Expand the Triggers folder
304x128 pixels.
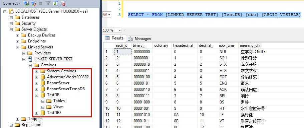pyautogui.click(x=17, y=119)
